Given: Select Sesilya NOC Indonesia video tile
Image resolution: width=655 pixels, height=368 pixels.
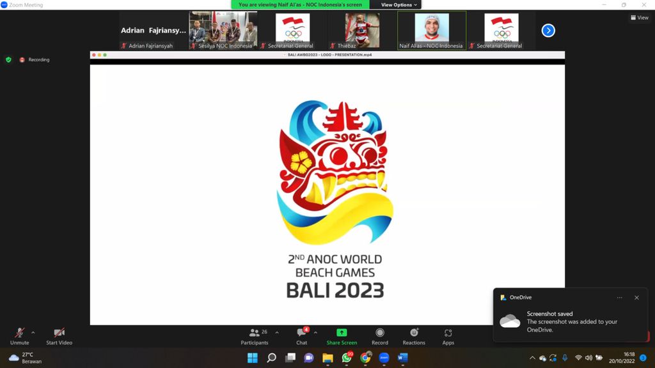Looking at the screenshot, I should click(x=223, y=31).
